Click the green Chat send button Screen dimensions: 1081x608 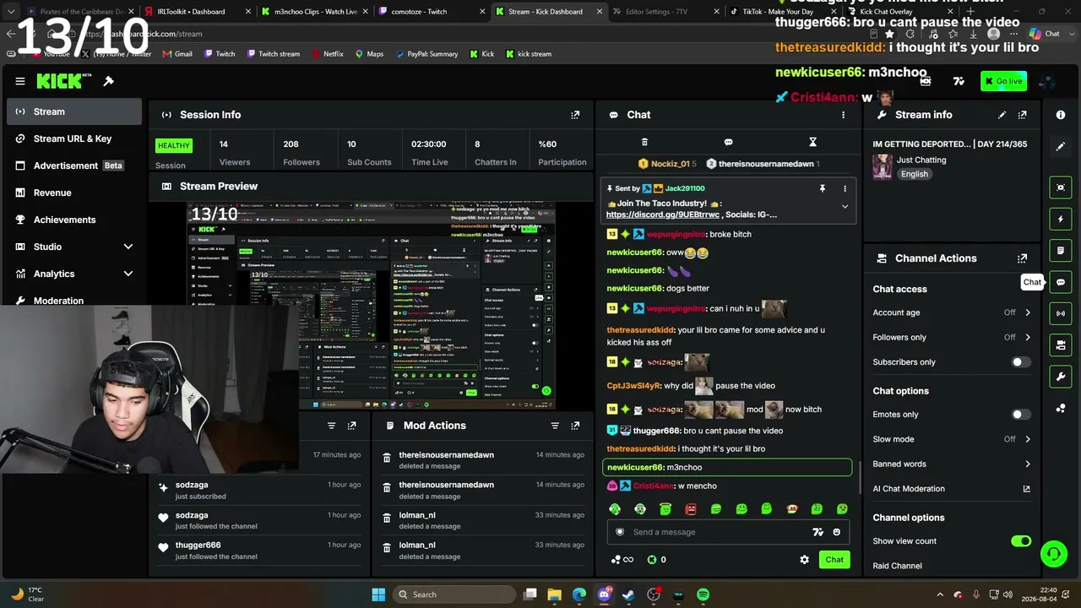834,560
